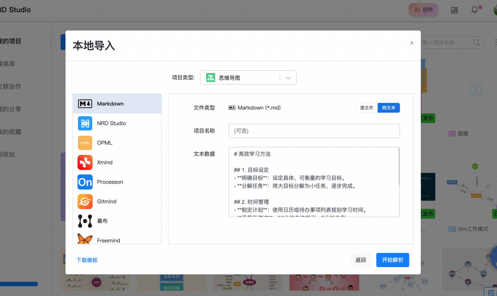Click the Processon format icon
The width and height of the screenshot is (497, 296).
coord(85,182)
